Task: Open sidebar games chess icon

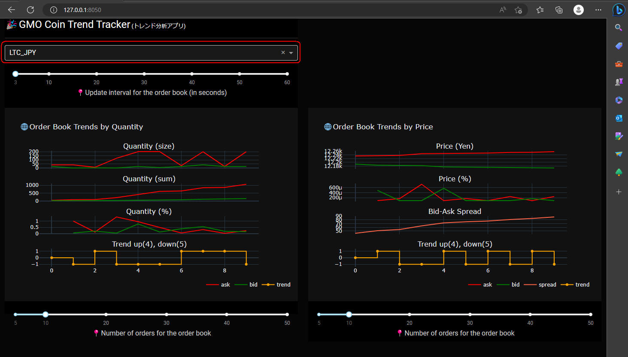Action: point(619,82)
